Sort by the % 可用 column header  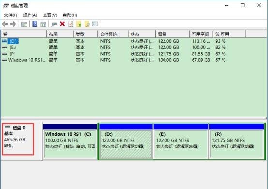coord(229,34)
